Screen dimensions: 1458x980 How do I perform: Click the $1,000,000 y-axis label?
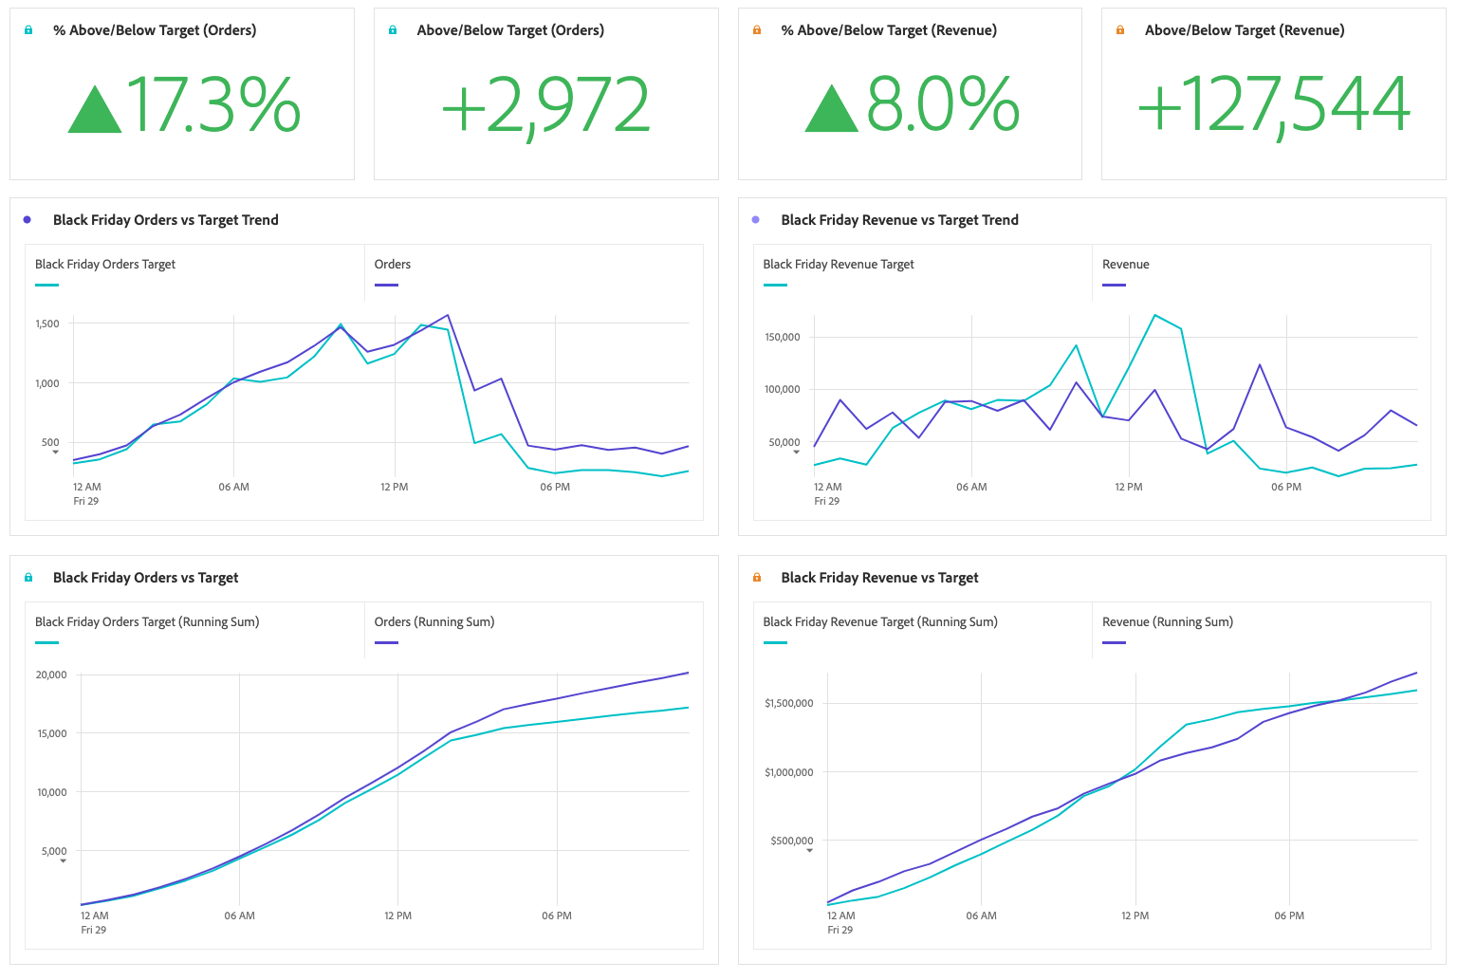(x=789, y=772)
